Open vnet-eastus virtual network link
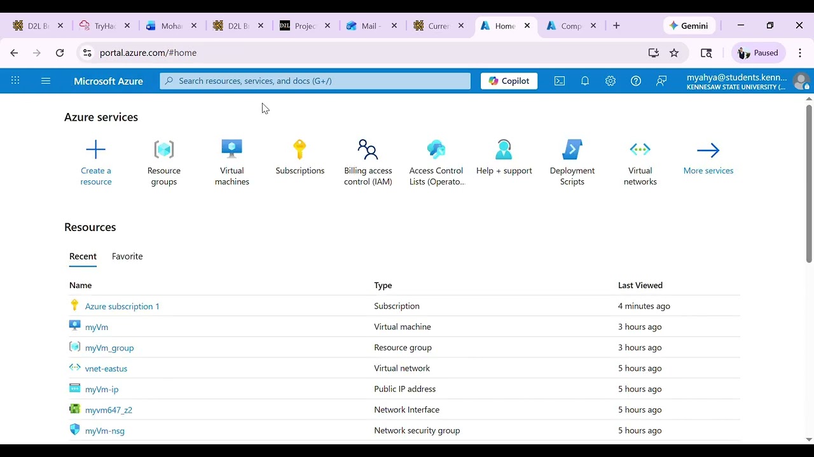814x457 pixels. coord(106,368)
